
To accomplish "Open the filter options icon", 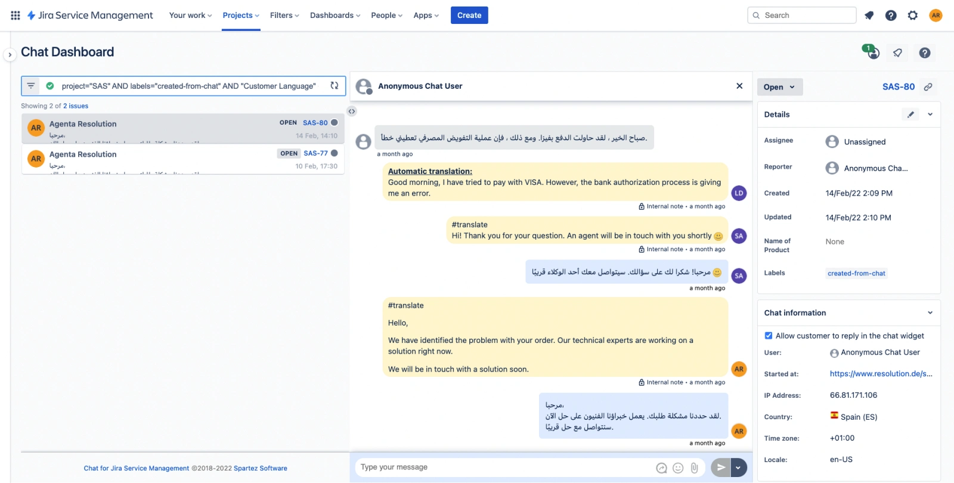I will click(31, 86).
